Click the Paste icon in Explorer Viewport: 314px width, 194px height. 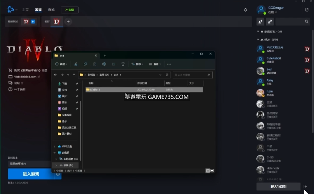95,64
